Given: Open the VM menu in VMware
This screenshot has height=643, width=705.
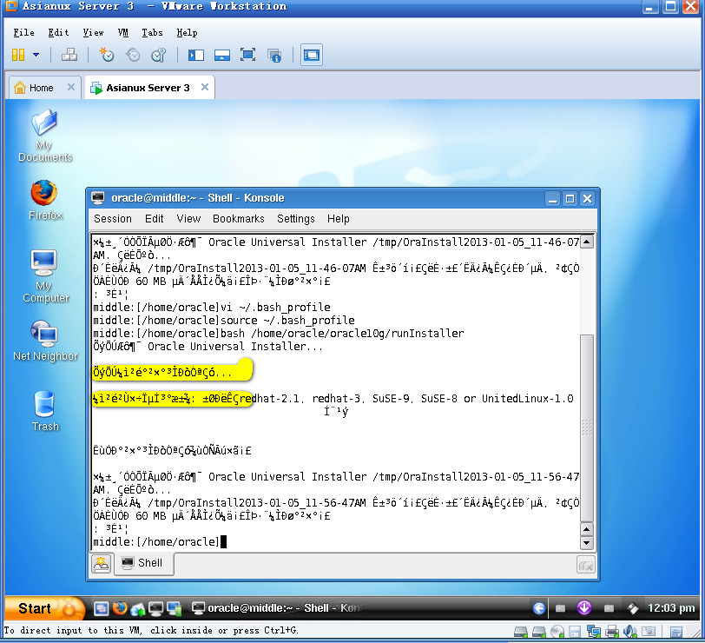Looking at the screenshot, I should 122,32.
